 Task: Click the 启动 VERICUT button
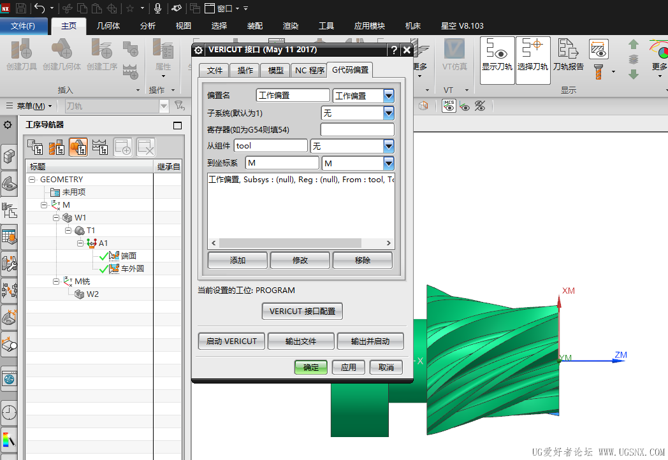tap(233, 341)
